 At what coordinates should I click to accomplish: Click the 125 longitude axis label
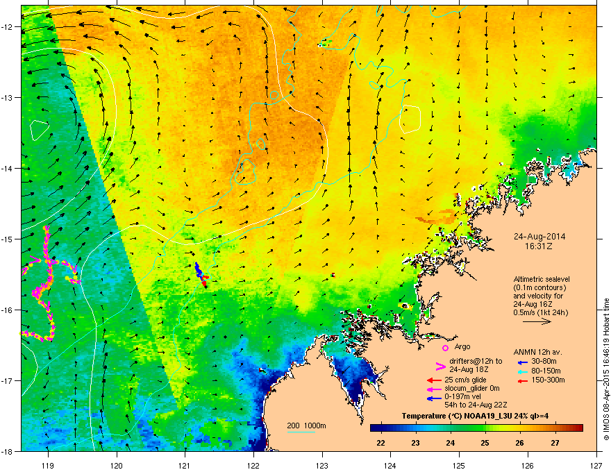click(x=459, y=465)
